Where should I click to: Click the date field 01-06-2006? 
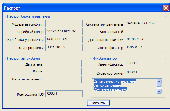click(x=144, y=39)
